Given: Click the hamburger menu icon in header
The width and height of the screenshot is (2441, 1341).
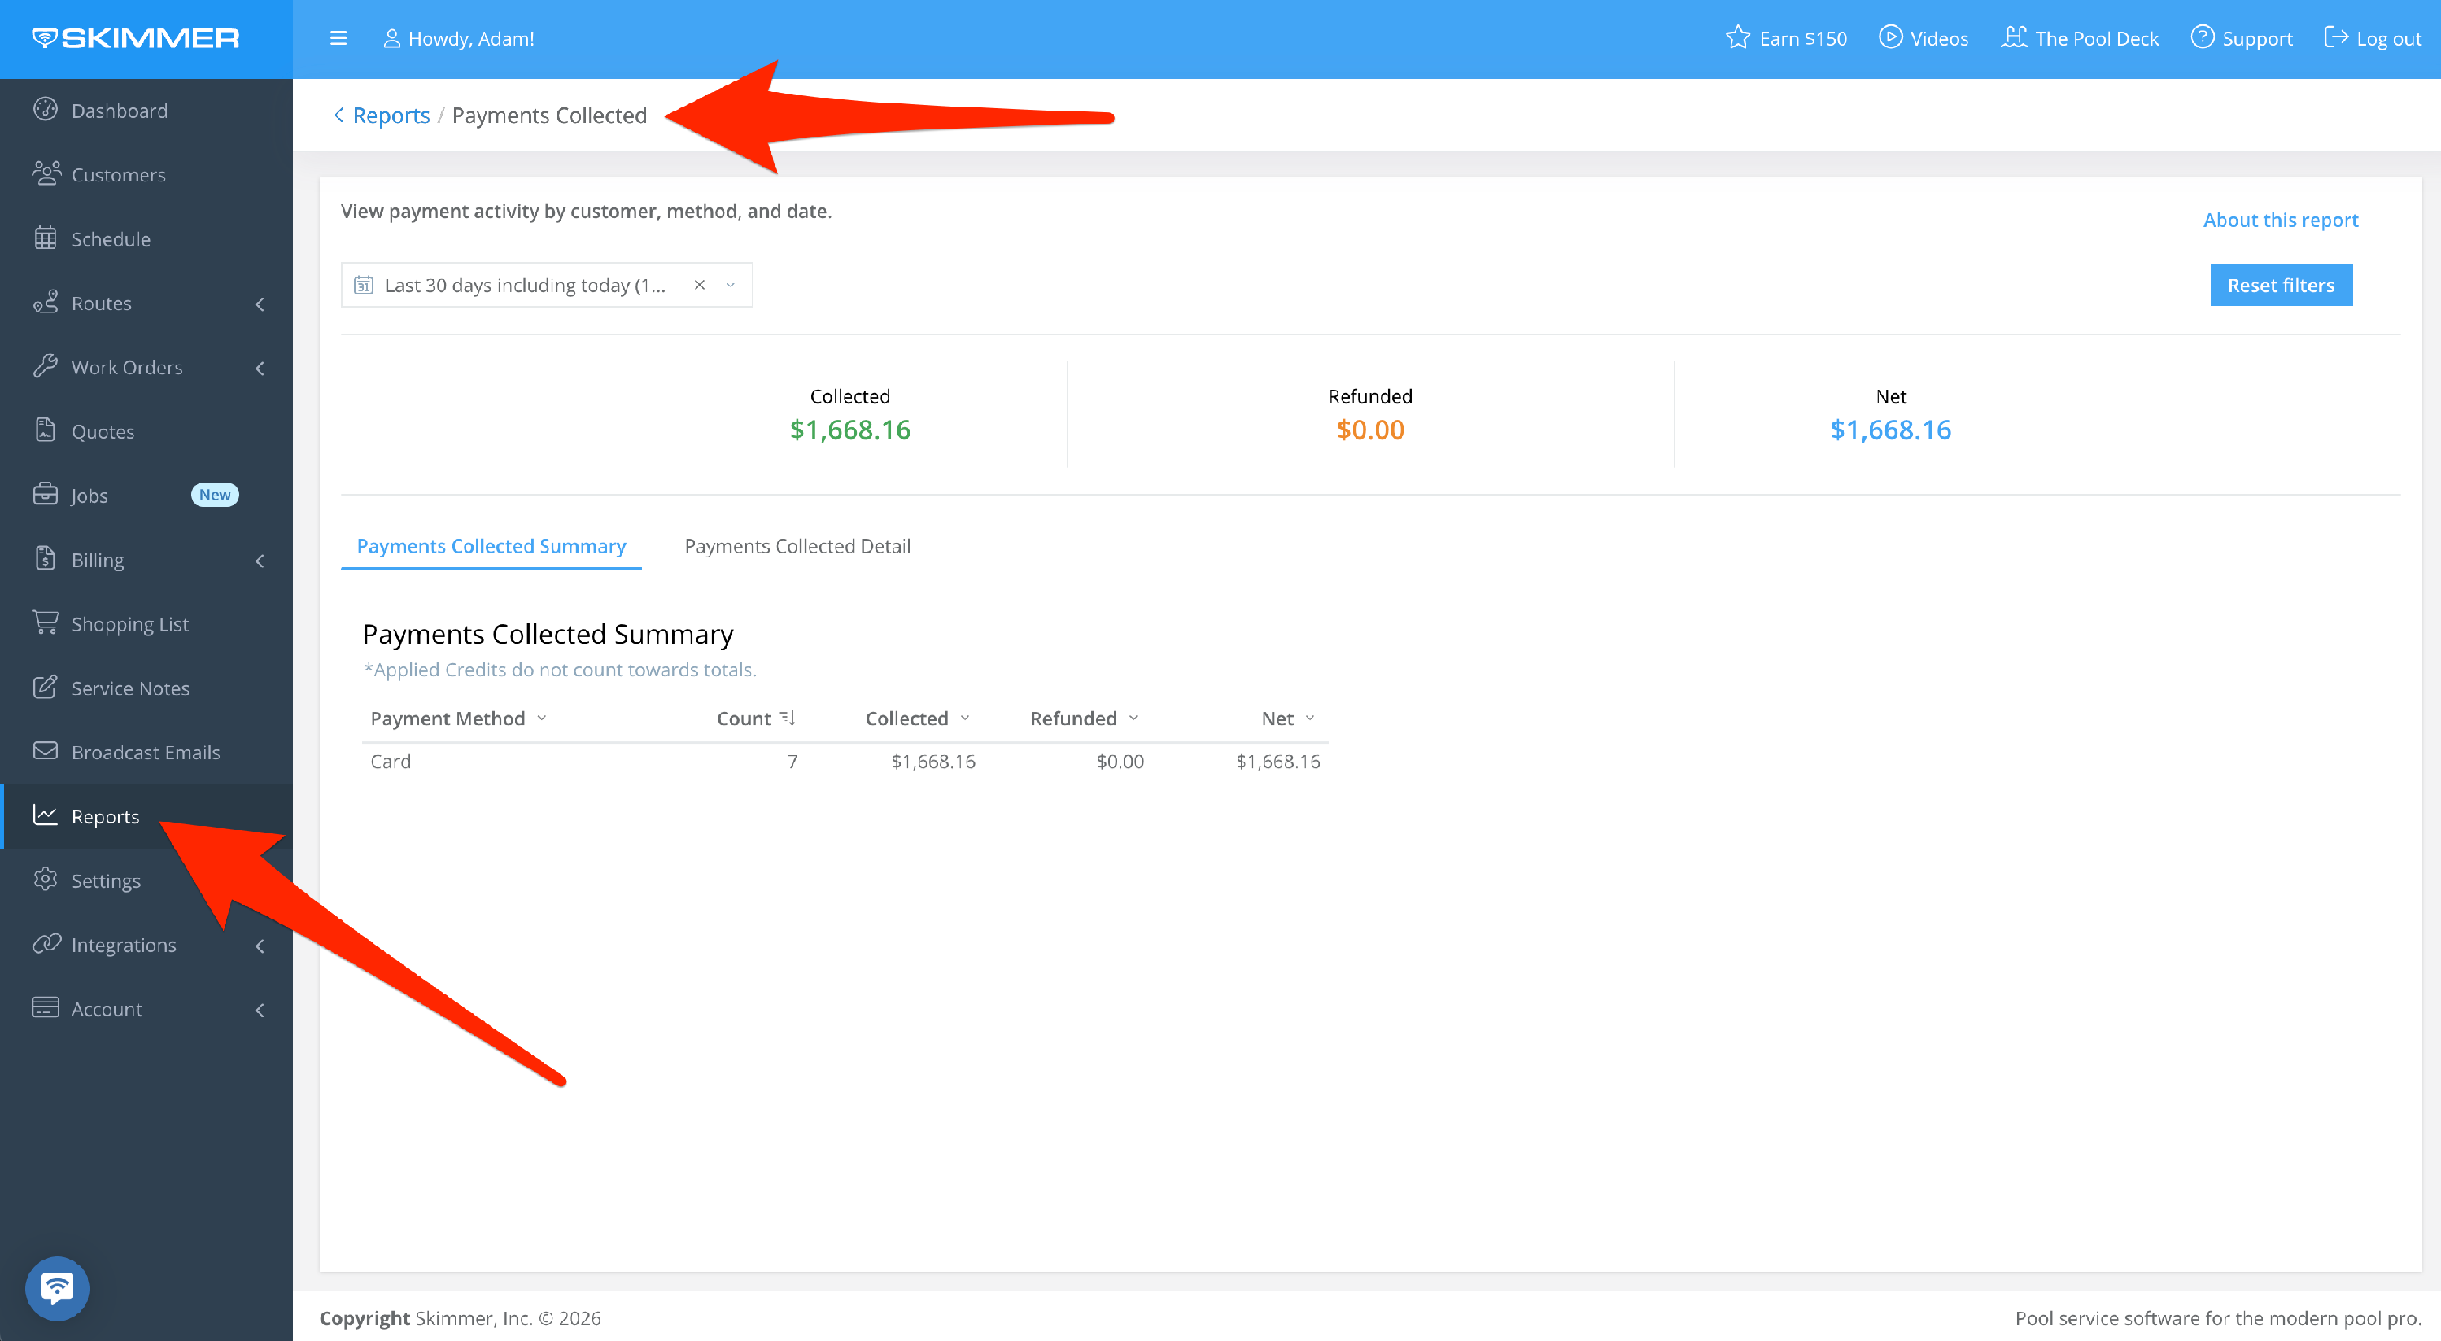Looking at the screenshot, I should [x=338, y=39].
